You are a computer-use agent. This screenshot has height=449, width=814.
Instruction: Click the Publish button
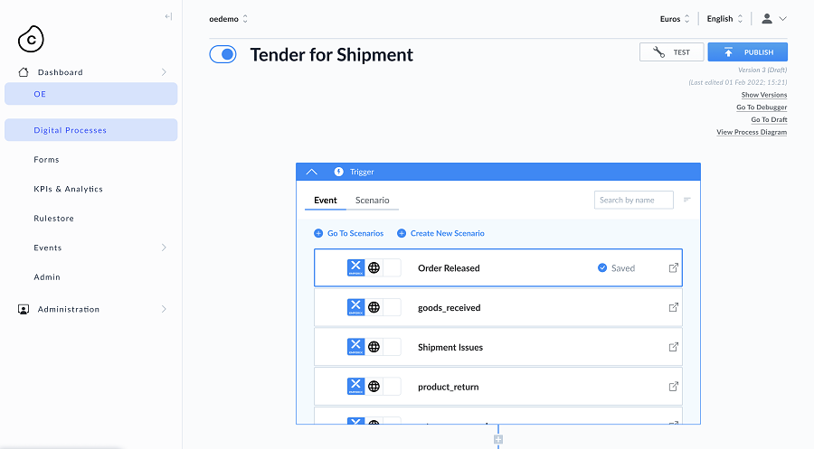pos(747,52)
